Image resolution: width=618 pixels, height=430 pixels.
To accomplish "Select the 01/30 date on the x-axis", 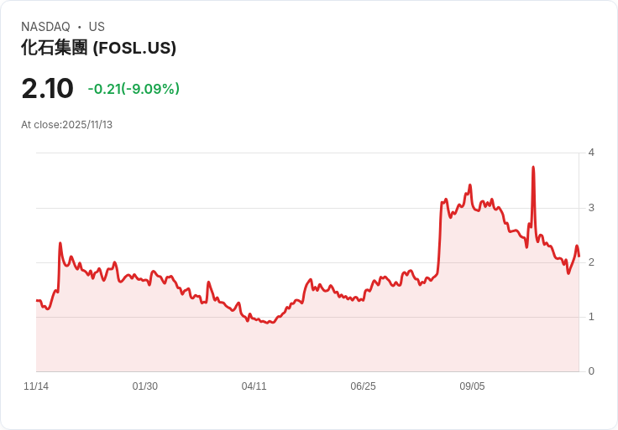I will 145,386.
